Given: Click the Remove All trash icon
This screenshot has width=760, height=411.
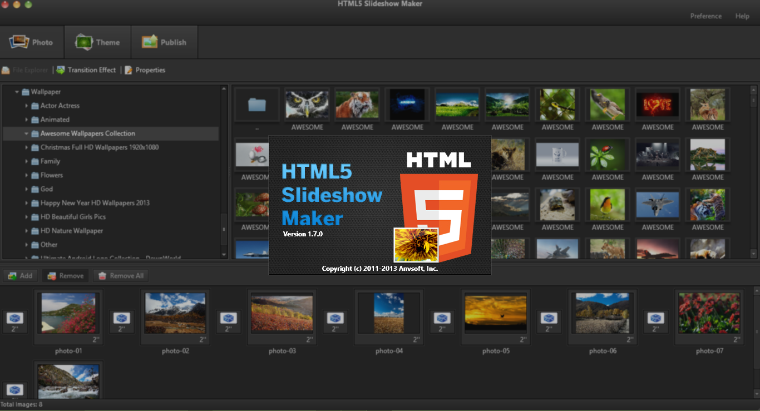Looking at the screenshot, I should coord(102,276).
